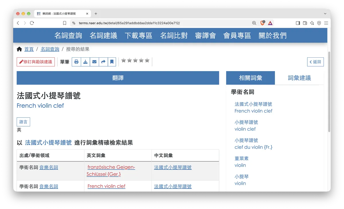344x209 pixels.
Task: Open the browser hamburger menu
Action: pyautogui.click(x=326, y=23)
